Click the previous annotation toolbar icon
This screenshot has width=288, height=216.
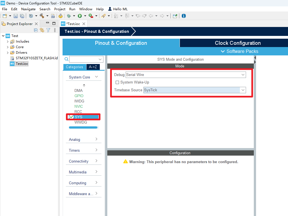coord(127,16)
